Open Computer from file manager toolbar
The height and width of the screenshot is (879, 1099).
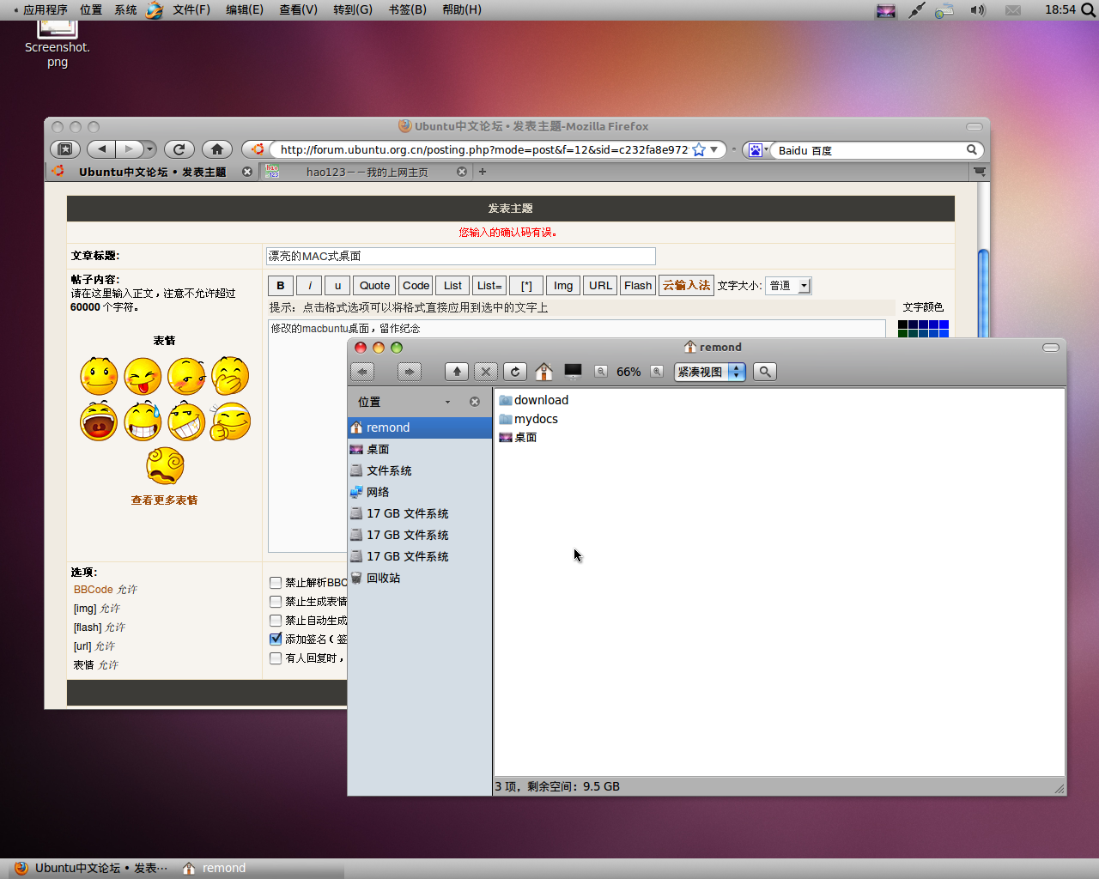[x=573, y=371]
